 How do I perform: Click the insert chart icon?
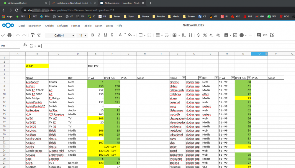pyautogui.click(x=235, y=35)
